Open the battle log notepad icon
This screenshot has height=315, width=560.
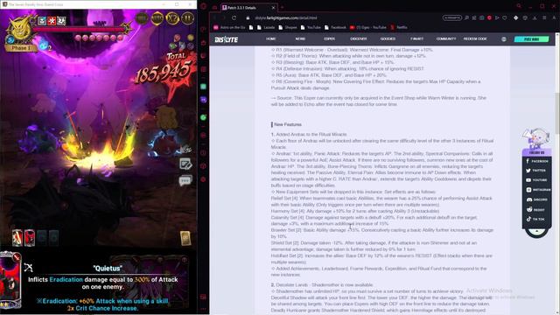point(185,164)
